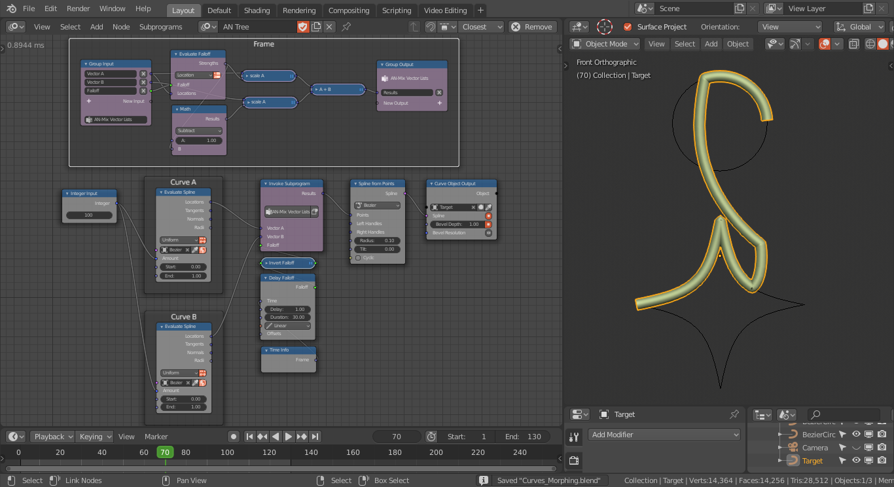Switch to wireframe shading icon
Viewport: 894px width, 487px height.
pyautogui.click(x=870, y=44)
